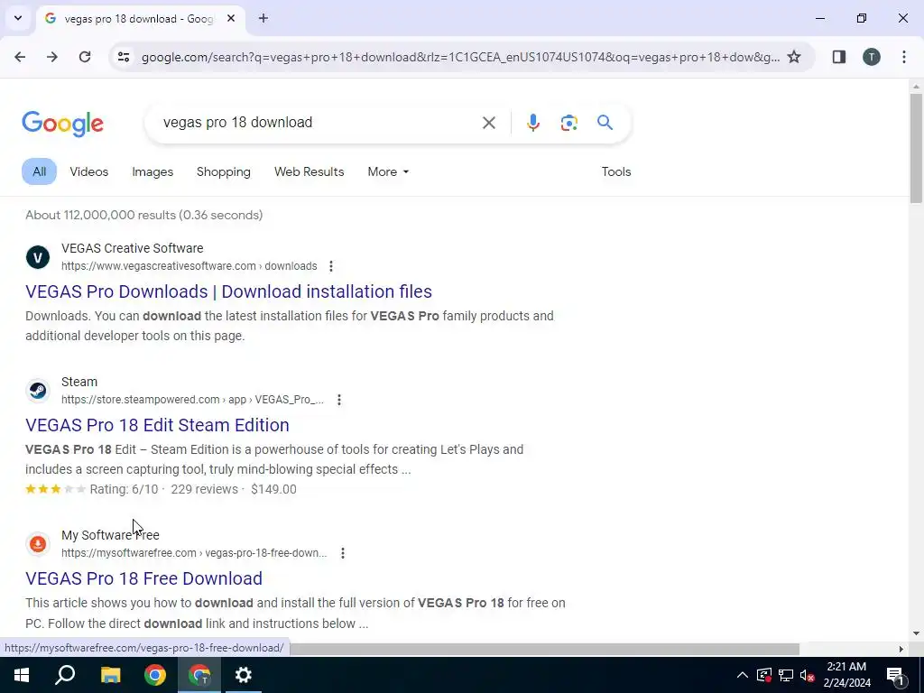Reload the current page

[x=85, y=57]
